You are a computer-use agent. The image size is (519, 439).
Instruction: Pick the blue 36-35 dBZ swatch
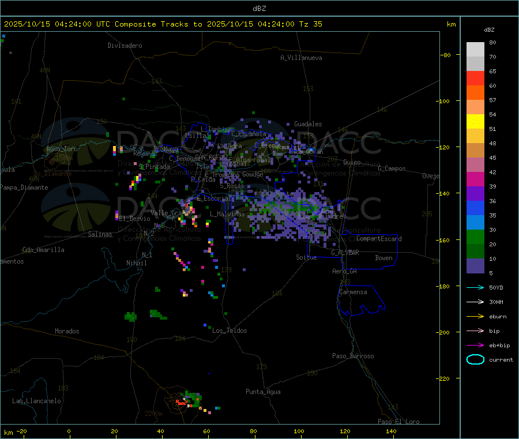click(x=475, y=208)
